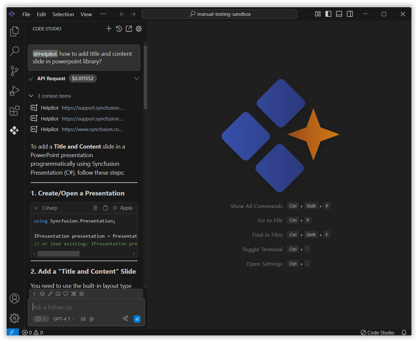Click heading 2. Add a "Title and Content" Slide
The height and width of the screenshot is (342, 418).
coord(83,271)
